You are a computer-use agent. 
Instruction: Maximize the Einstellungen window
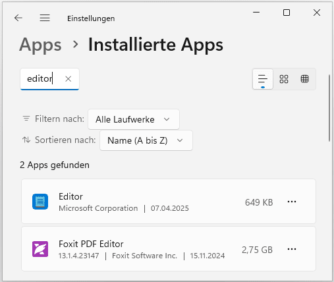(x=287, y=13)
